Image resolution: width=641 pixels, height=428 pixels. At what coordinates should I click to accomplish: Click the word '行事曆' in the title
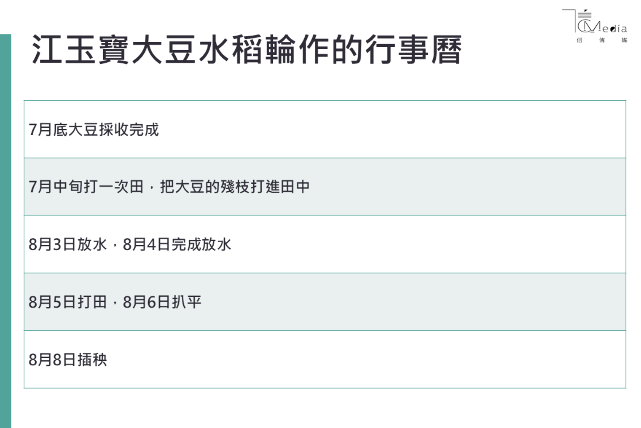(414, 50)
